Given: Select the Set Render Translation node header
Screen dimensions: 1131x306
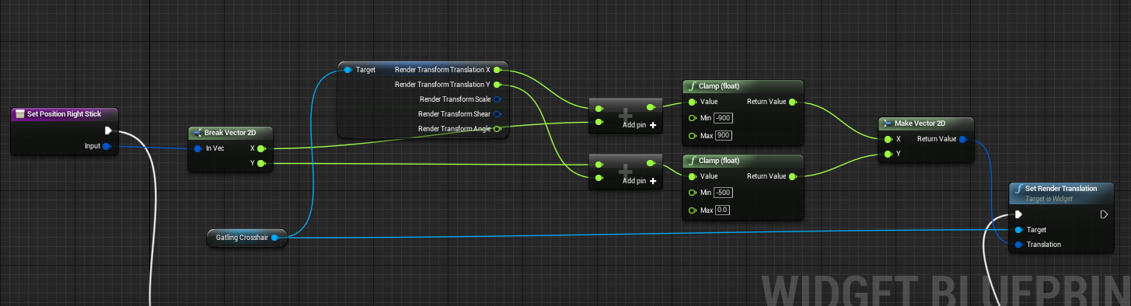Looking at the screenshot, I should coord(1060,193).
